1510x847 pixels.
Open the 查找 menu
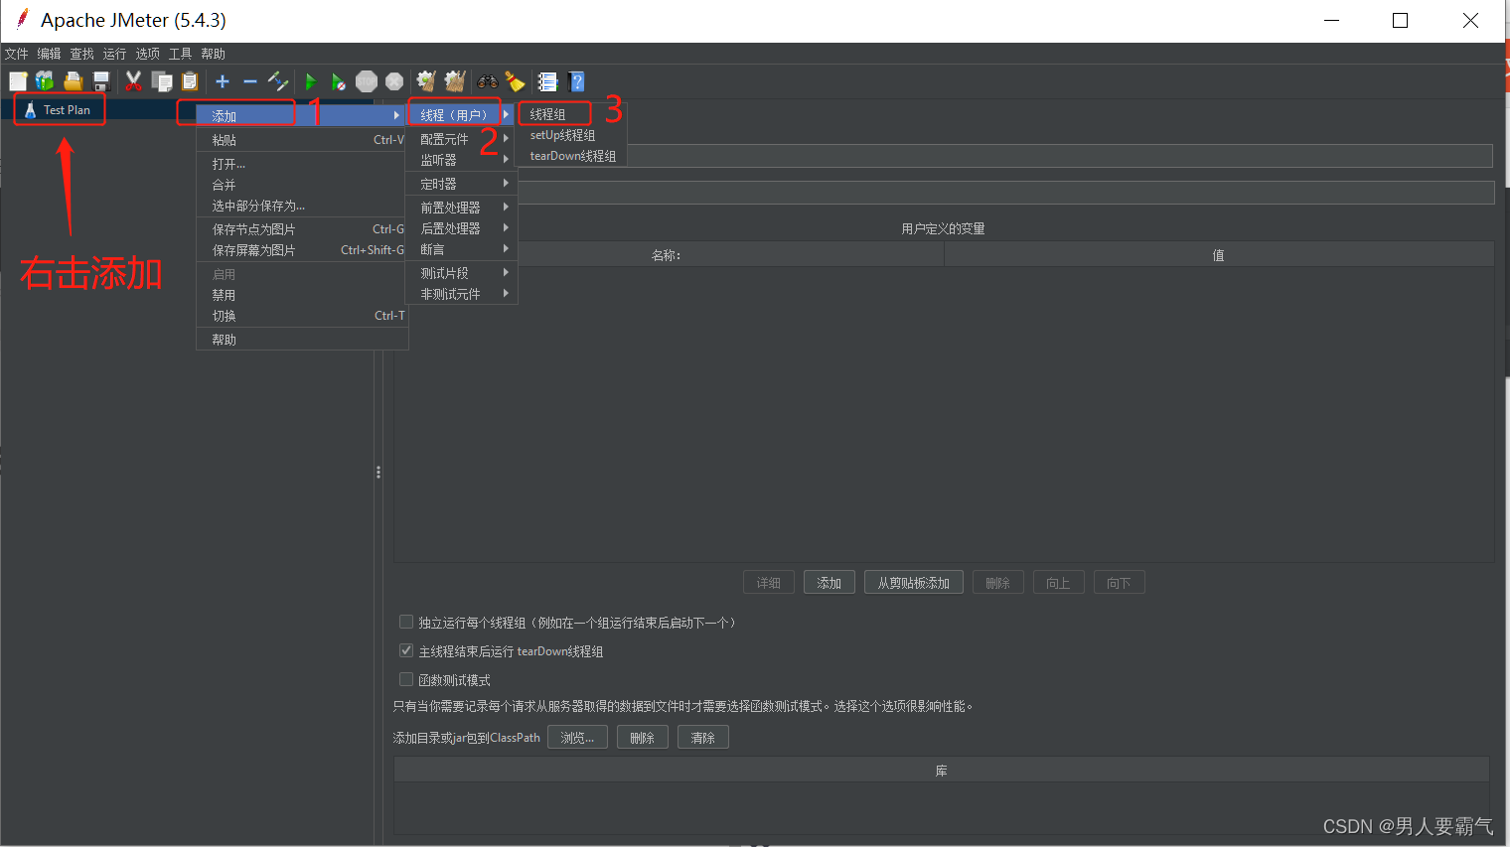[82, 54]
